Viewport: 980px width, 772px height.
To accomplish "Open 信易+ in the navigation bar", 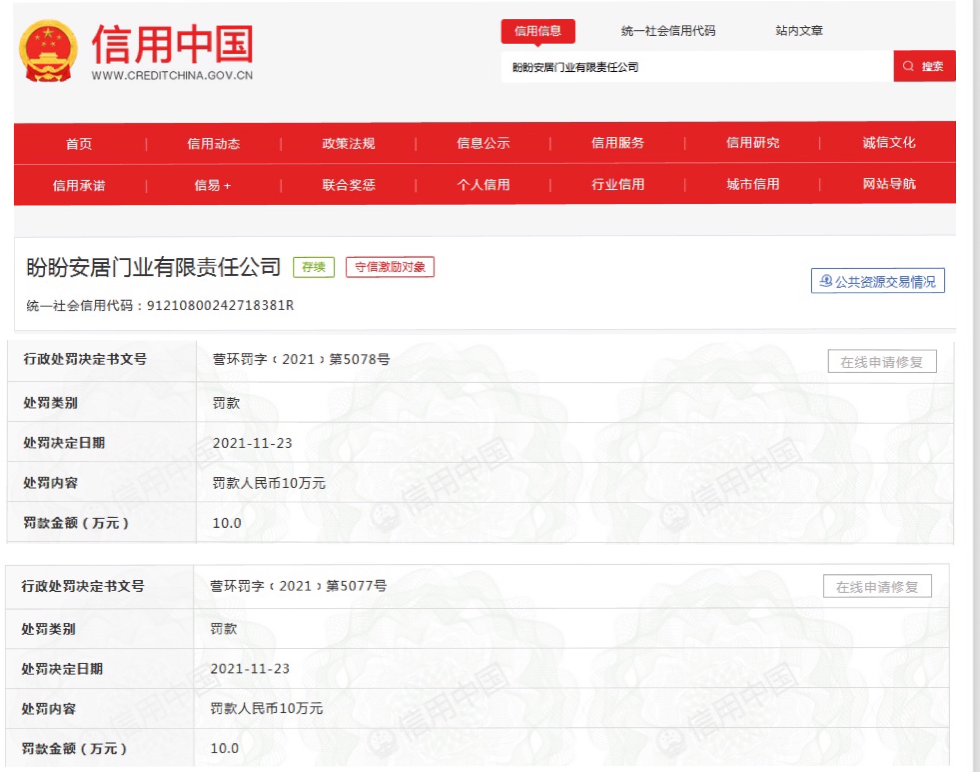I will 212,185.
